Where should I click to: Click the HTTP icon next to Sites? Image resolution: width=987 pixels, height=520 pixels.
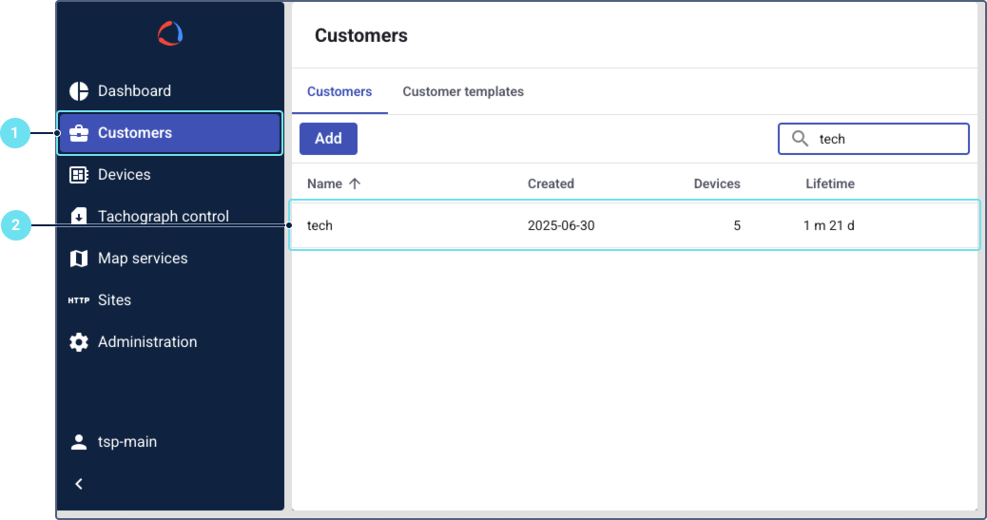pos(79,300)
